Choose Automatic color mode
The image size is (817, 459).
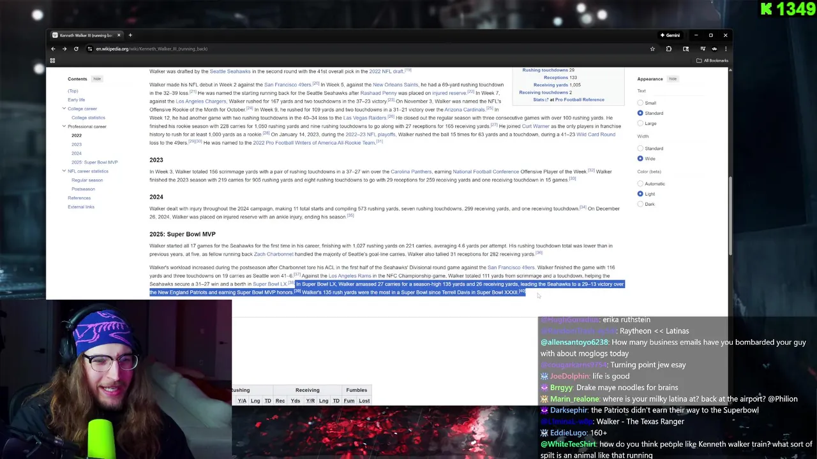[x=640, y=184]
